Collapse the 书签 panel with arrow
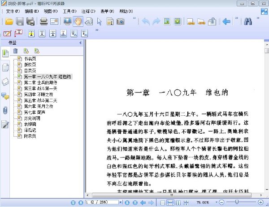 tap(80, 43)
